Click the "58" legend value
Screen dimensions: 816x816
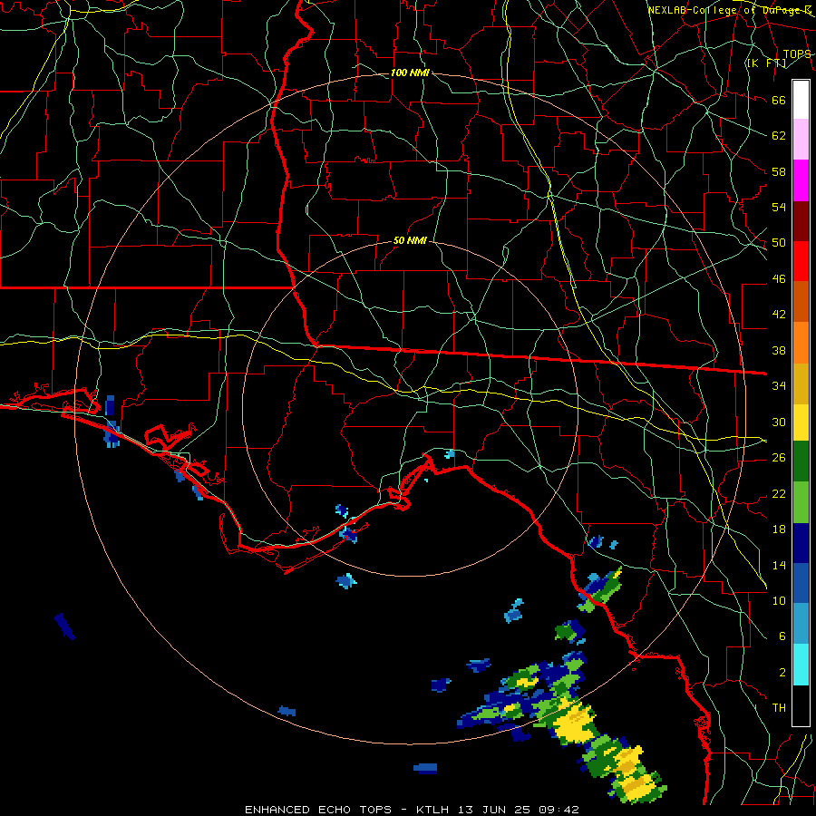[779, 171]
